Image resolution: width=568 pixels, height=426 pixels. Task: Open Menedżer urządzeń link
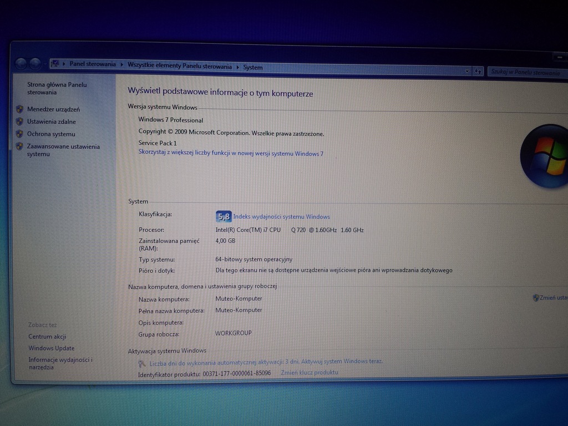(53, 109)
